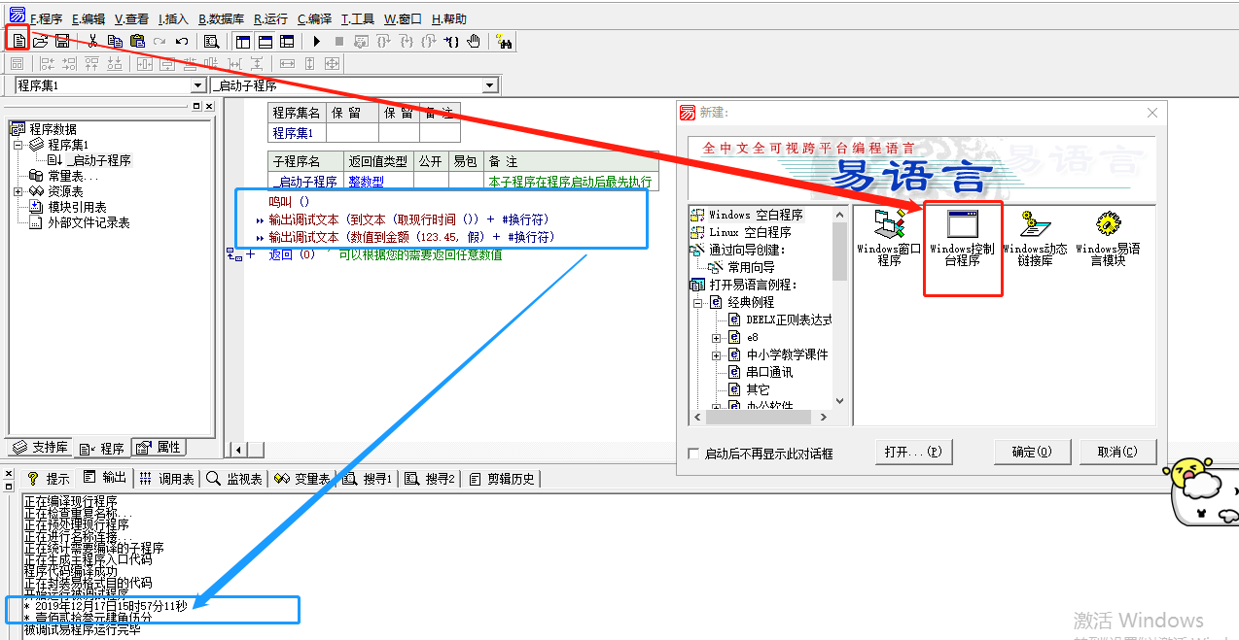Select the Windows动态链接库 icon in dialog
1239x640 pixels.
(x=1035, y=238)
